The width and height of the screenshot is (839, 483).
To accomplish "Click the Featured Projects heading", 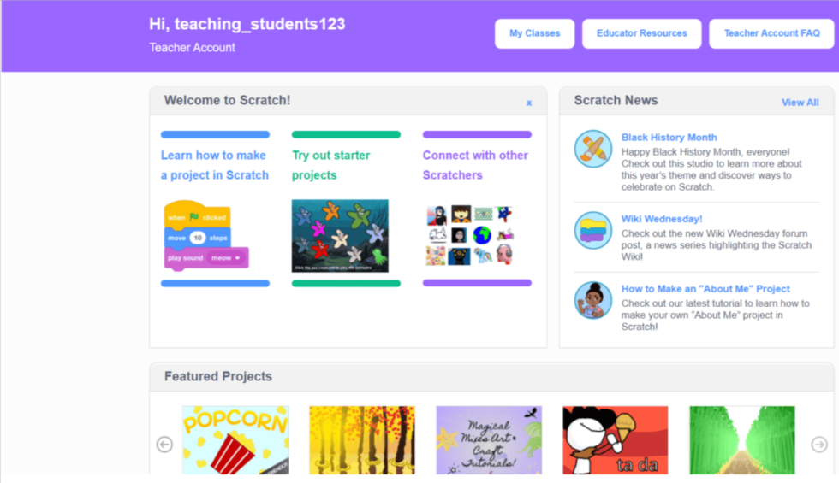I will (218, 377).
